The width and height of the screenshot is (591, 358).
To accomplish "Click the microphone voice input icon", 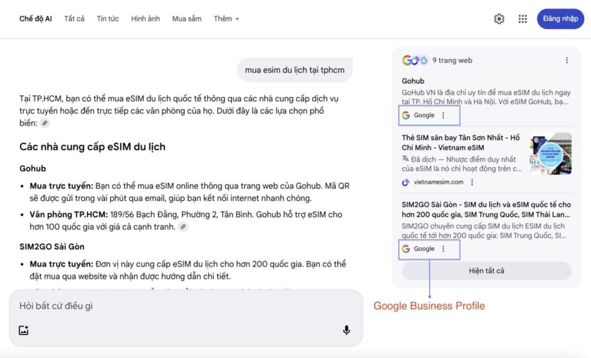I will pos(346,330).
